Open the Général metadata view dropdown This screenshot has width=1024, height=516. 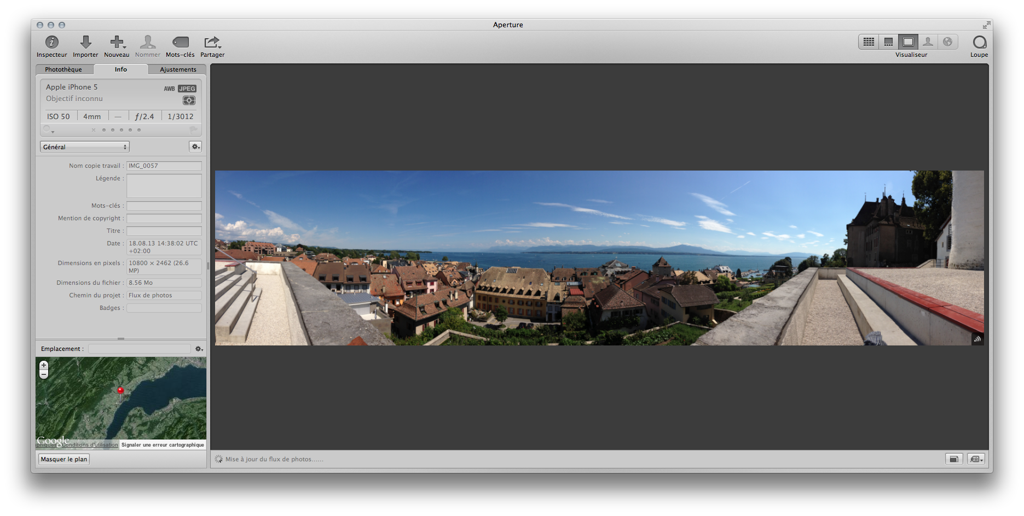pos(85,147)
